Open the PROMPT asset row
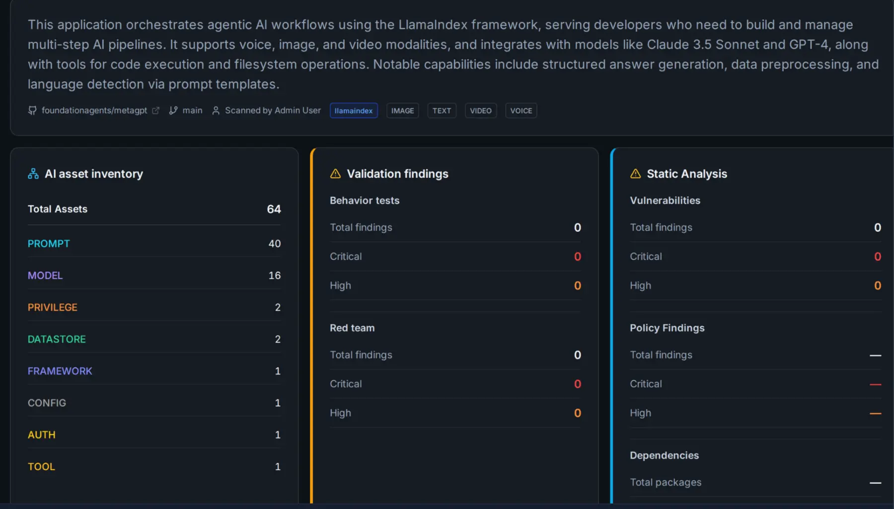This screenshot has height=509, width=894. (154, 244)
